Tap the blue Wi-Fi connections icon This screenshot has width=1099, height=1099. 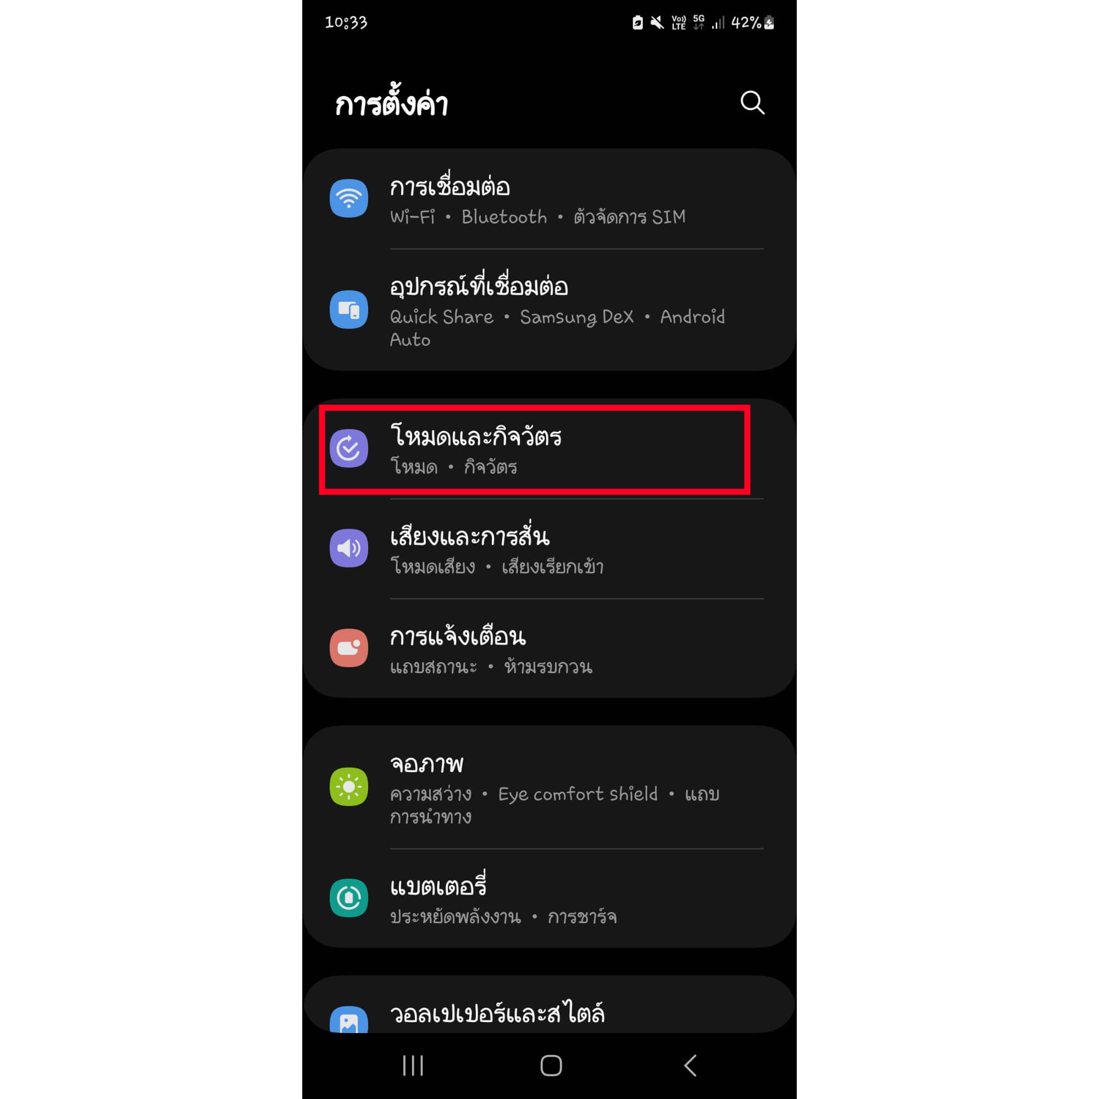(349, 198)
